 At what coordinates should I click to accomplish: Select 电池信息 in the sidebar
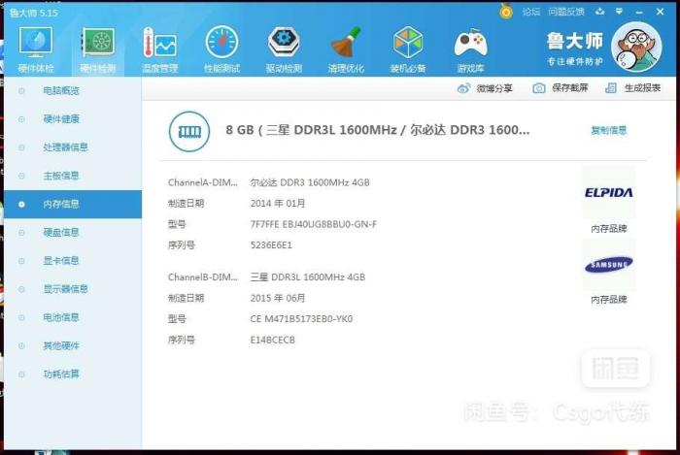pos(73,317)
